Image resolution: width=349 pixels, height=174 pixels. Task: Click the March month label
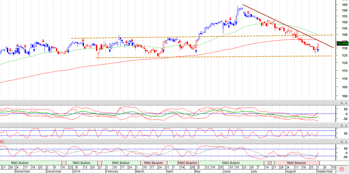coord(140,171)
